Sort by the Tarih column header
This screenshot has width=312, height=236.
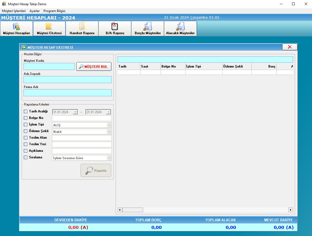[x=129, y=66]
